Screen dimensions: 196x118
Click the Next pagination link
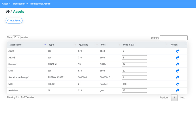(183, 97)
